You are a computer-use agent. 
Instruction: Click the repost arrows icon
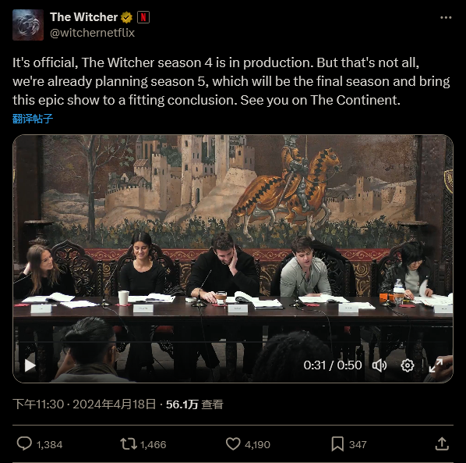pos(129,443)
